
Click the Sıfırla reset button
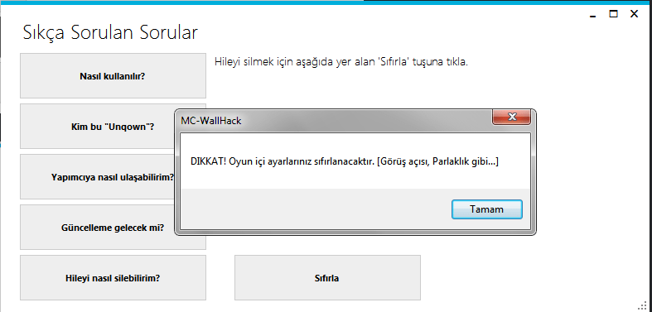pyautogui.click(x=327, y=277)
